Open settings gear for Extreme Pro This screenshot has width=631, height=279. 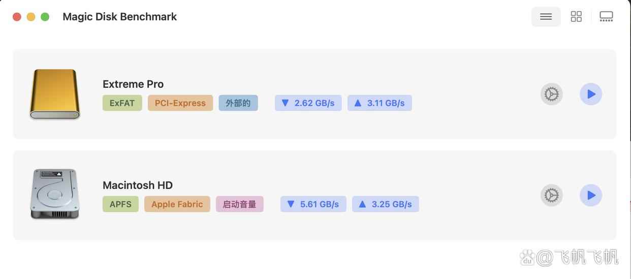coord(551,94)
